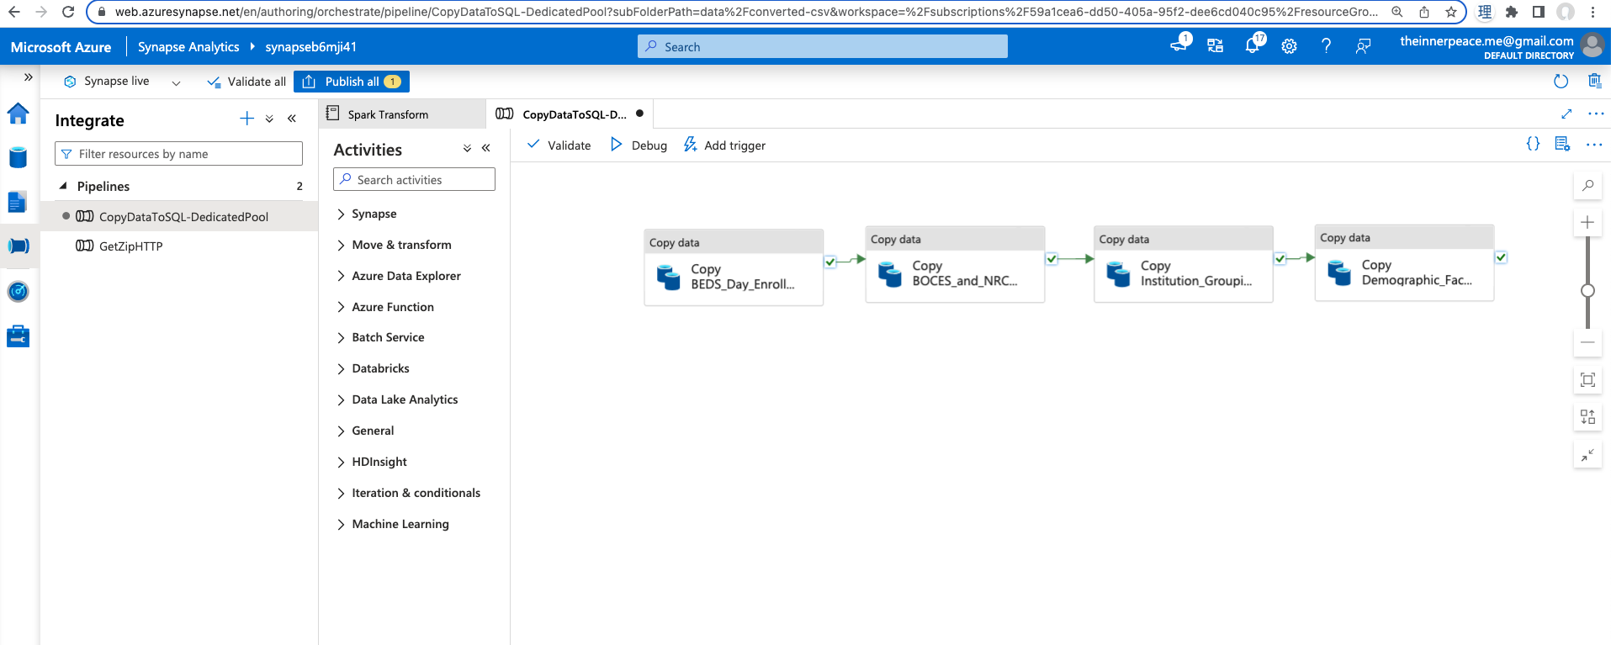This screenshot has width=1611, height=645.
Task: Open pipeline more options ellipsis
Action: (x=1594, y=145)
